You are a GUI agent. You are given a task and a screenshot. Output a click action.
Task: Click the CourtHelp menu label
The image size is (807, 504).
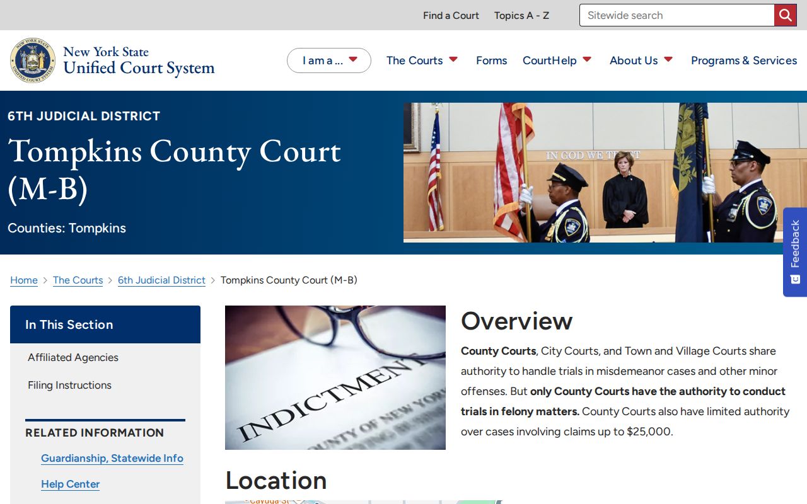click(x=549, y=60)
